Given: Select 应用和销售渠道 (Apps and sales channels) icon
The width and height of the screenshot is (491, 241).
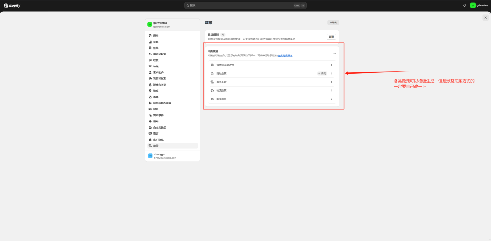Looking at the screenshot, I should (x=150, y=103).
